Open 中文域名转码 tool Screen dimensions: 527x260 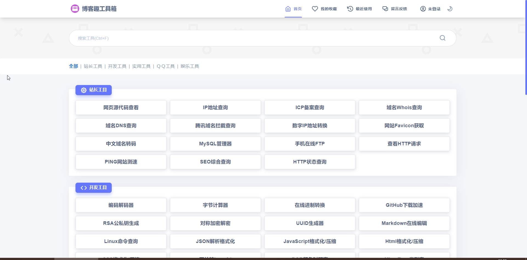[121, 144]
